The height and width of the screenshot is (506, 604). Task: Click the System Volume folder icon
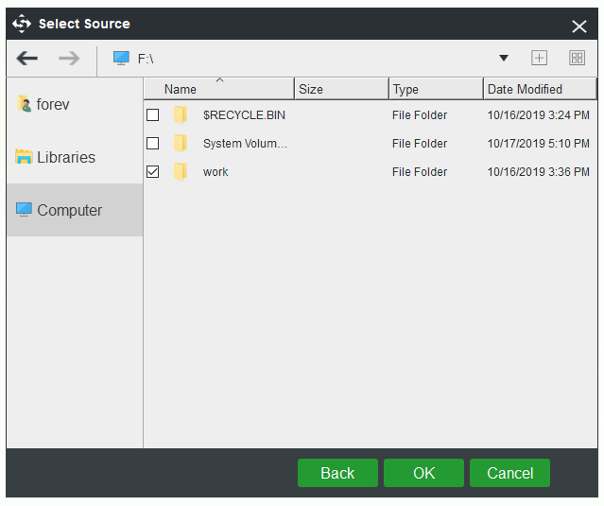180,144
